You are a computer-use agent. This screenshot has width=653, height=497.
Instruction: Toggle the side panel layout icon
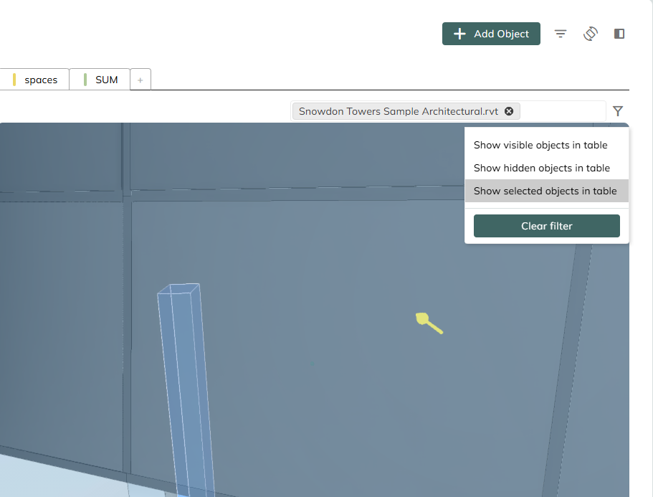619,34
